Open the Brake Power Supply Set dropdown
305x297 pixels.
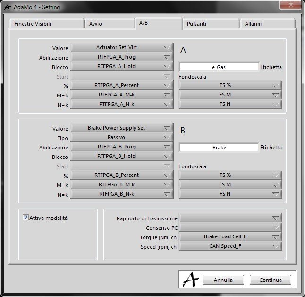click(x=122, y=128)
